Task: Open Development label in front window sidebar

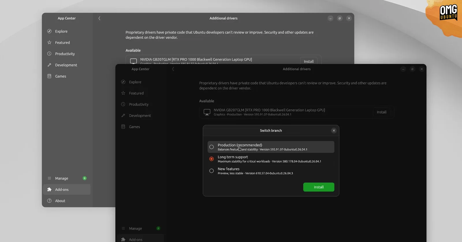Action: tap(140, 116)
